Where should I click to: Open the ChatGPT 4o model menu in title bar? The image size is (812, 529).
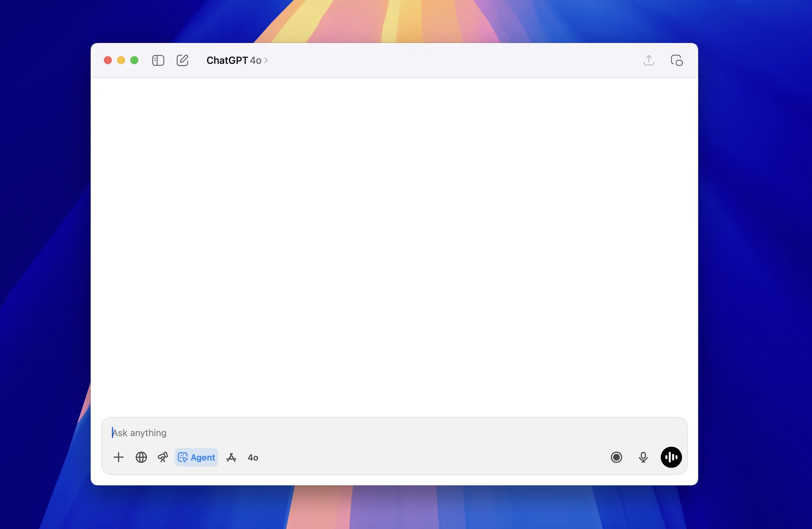234,61
